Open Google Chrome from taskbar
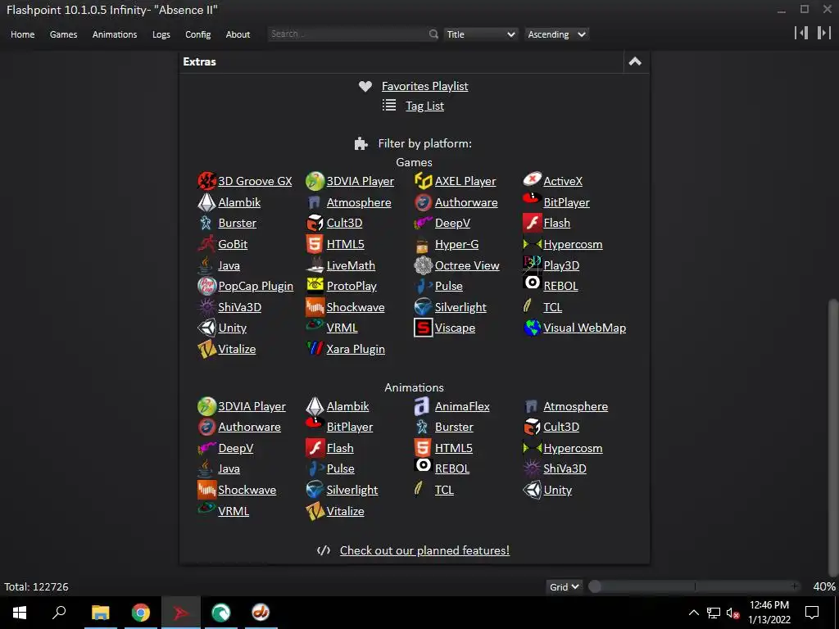The width and height of the screenshot is (839, 629). 141,613
